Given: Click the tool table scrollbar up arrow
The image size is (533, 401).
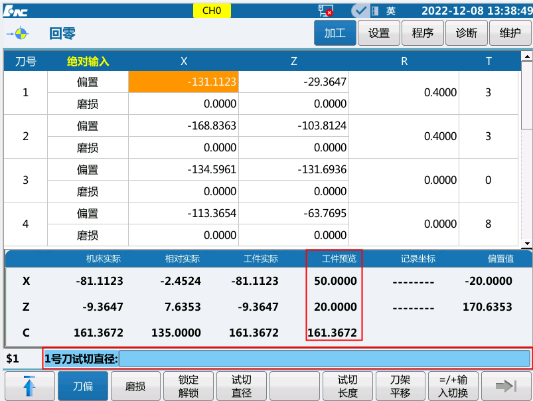Looking at the screenshot, I should click(527, 56).
